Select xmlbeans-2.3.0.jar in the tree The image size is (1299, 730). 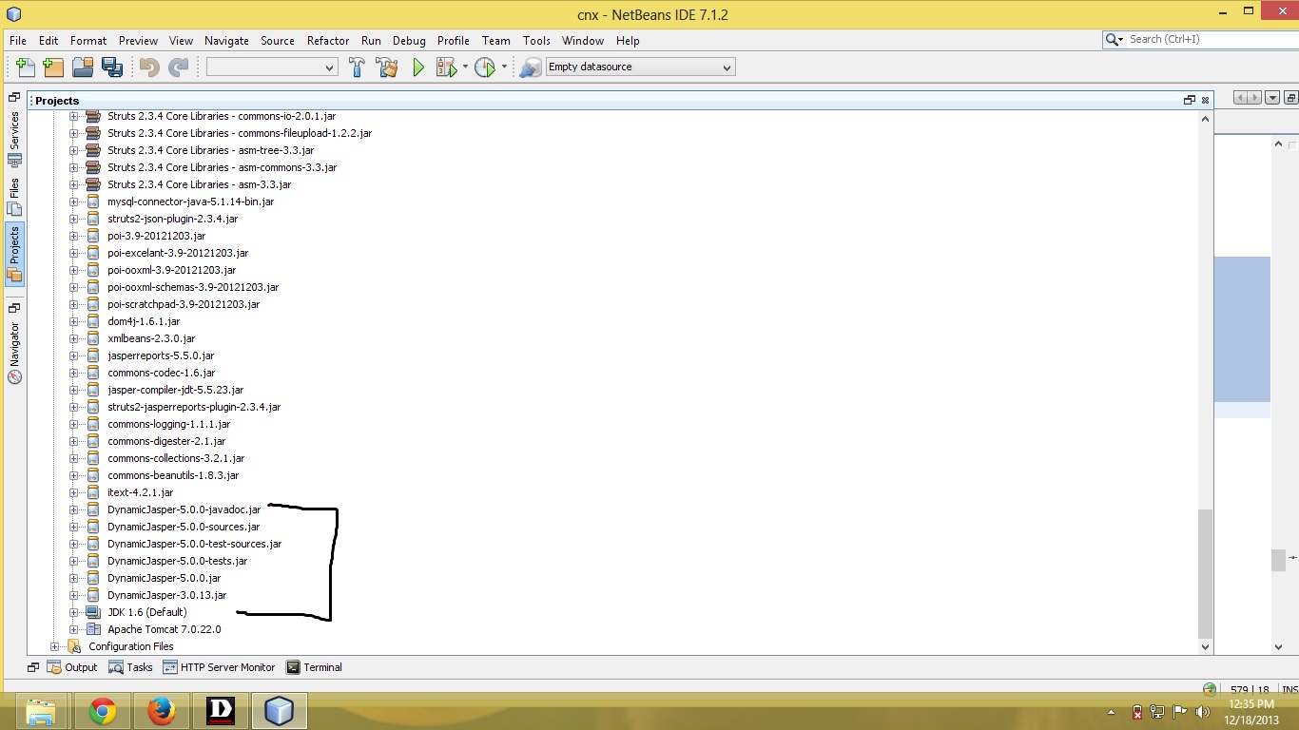pyautogui.click(x=151, y=338)
